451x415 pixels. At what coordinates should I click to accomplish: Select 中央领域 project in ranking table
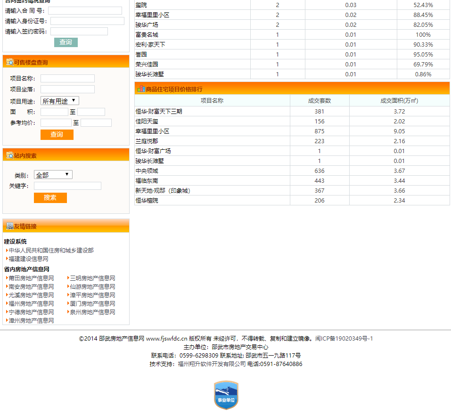pos(147,171)
